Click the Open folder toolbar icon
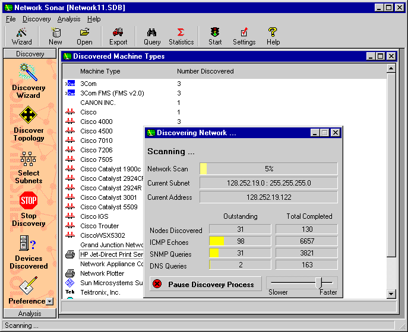408x332 pixels. coord(84,36)
